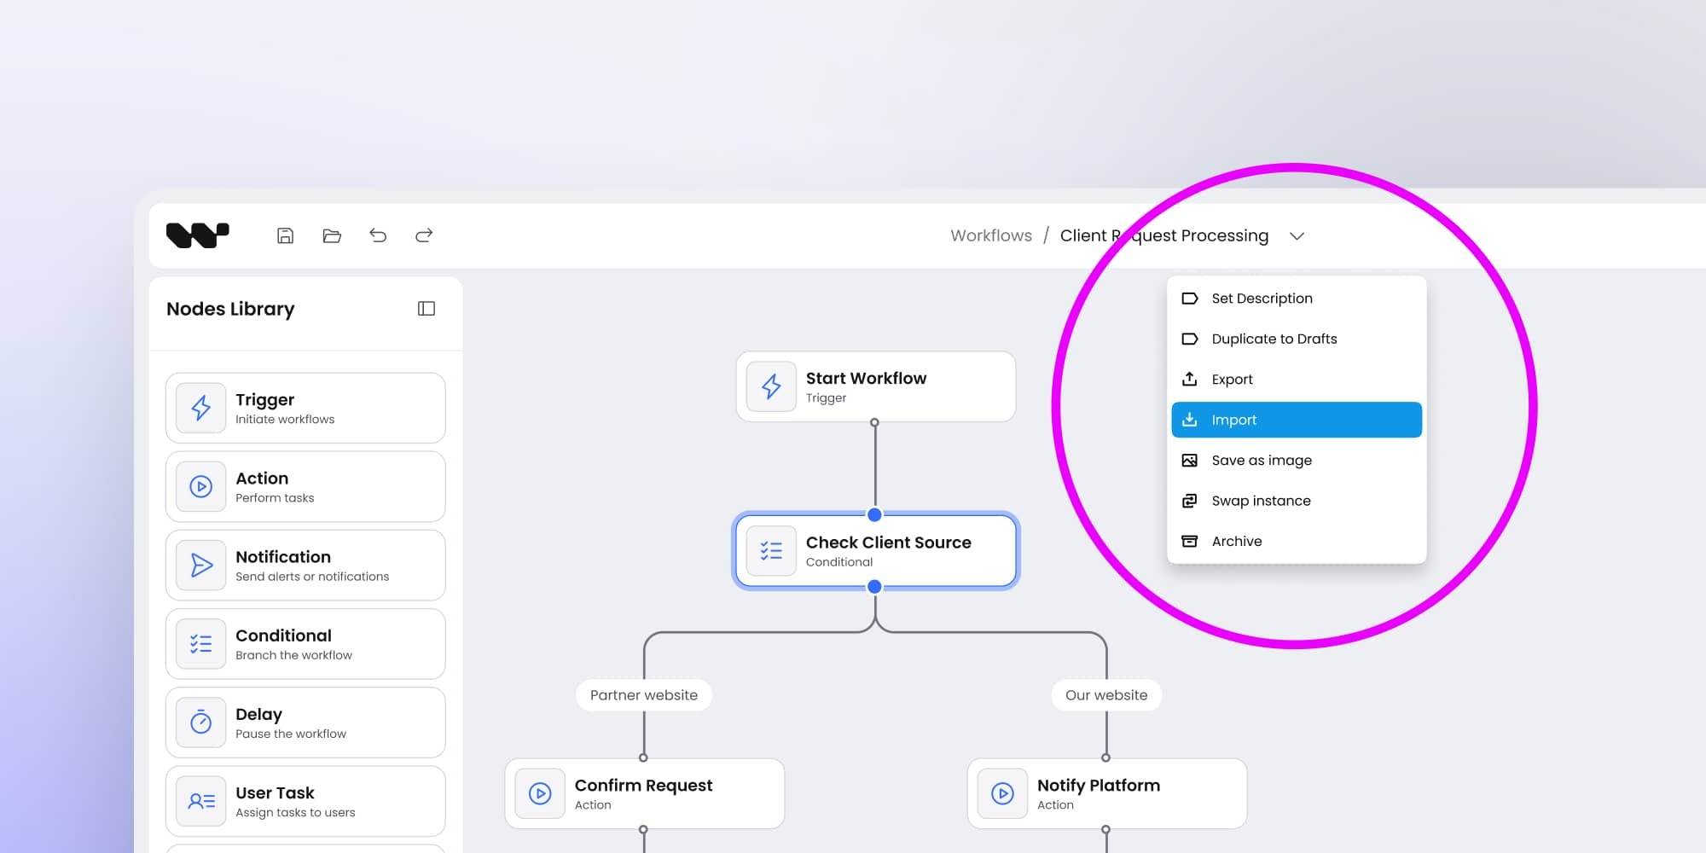Viewport: 1706px width, 853px height.
Task: Click the app logo in the top bar
Action: tap(198, 235)
